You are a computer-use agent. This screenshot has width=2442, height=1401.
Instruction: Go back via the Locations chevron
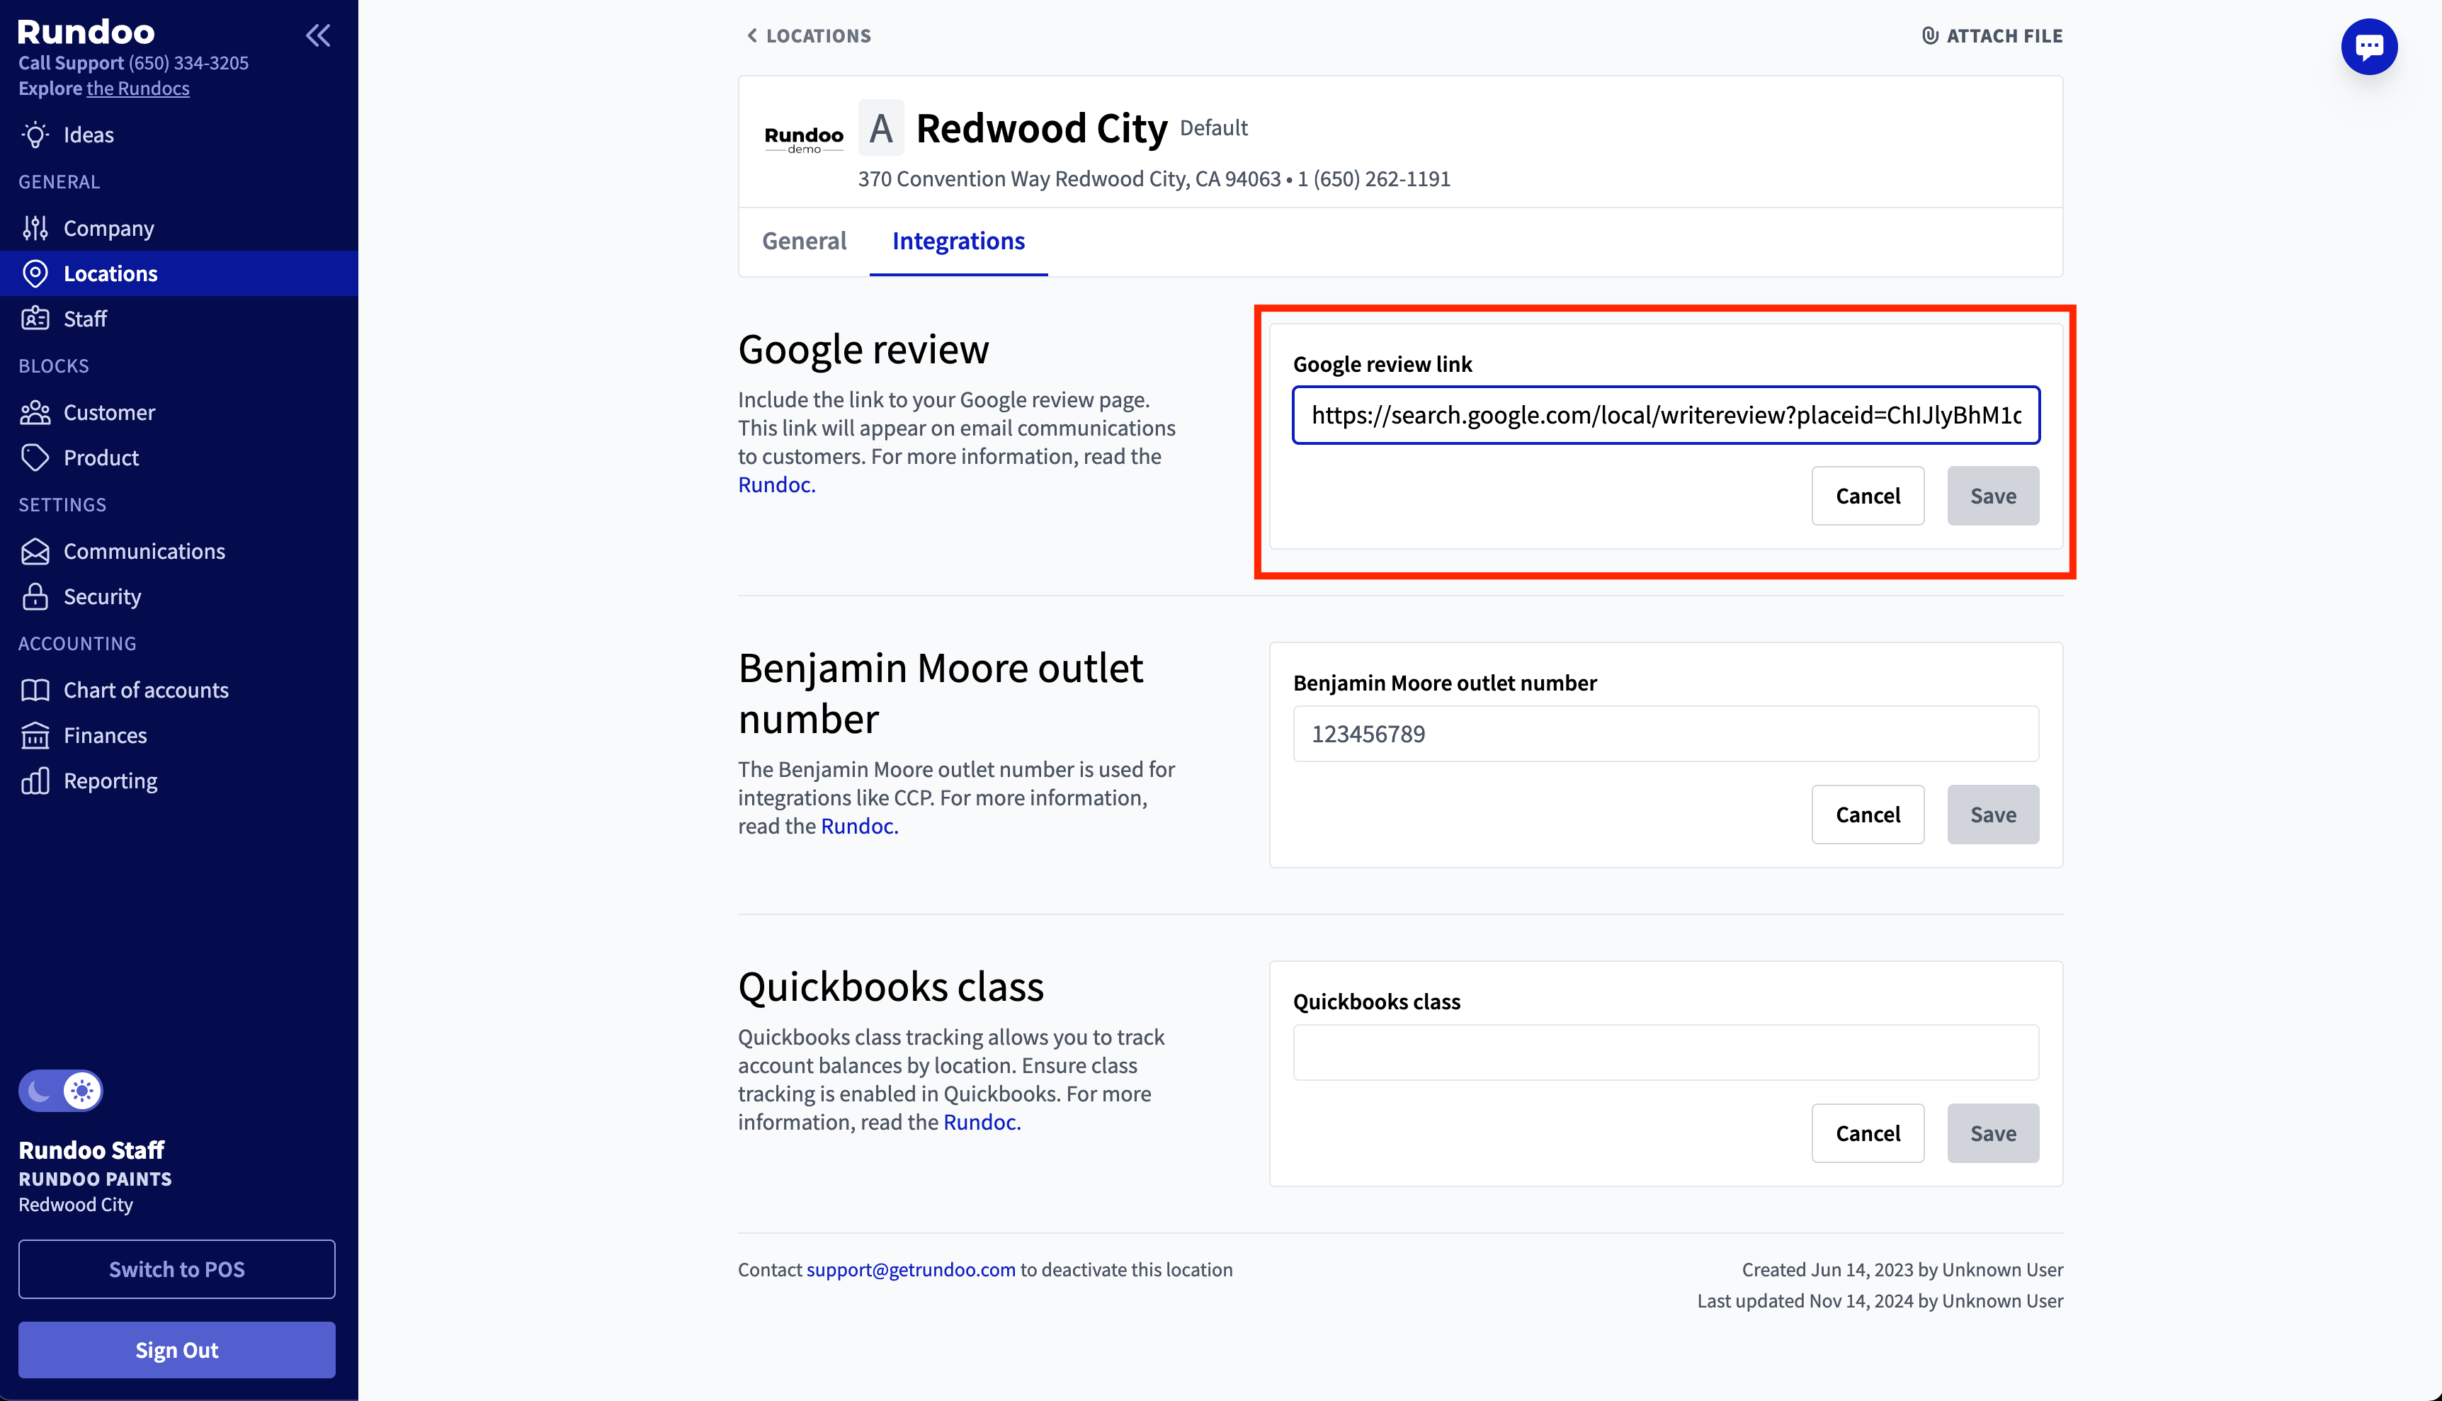pos(751,35)
